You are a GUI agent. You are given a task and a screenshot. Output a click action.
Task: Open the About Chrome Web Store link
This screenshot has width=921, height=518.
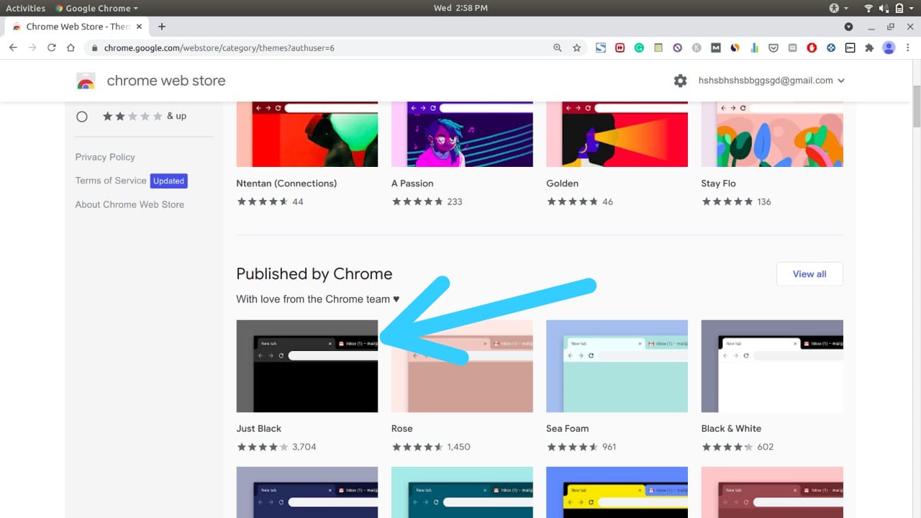coord(130,204)
